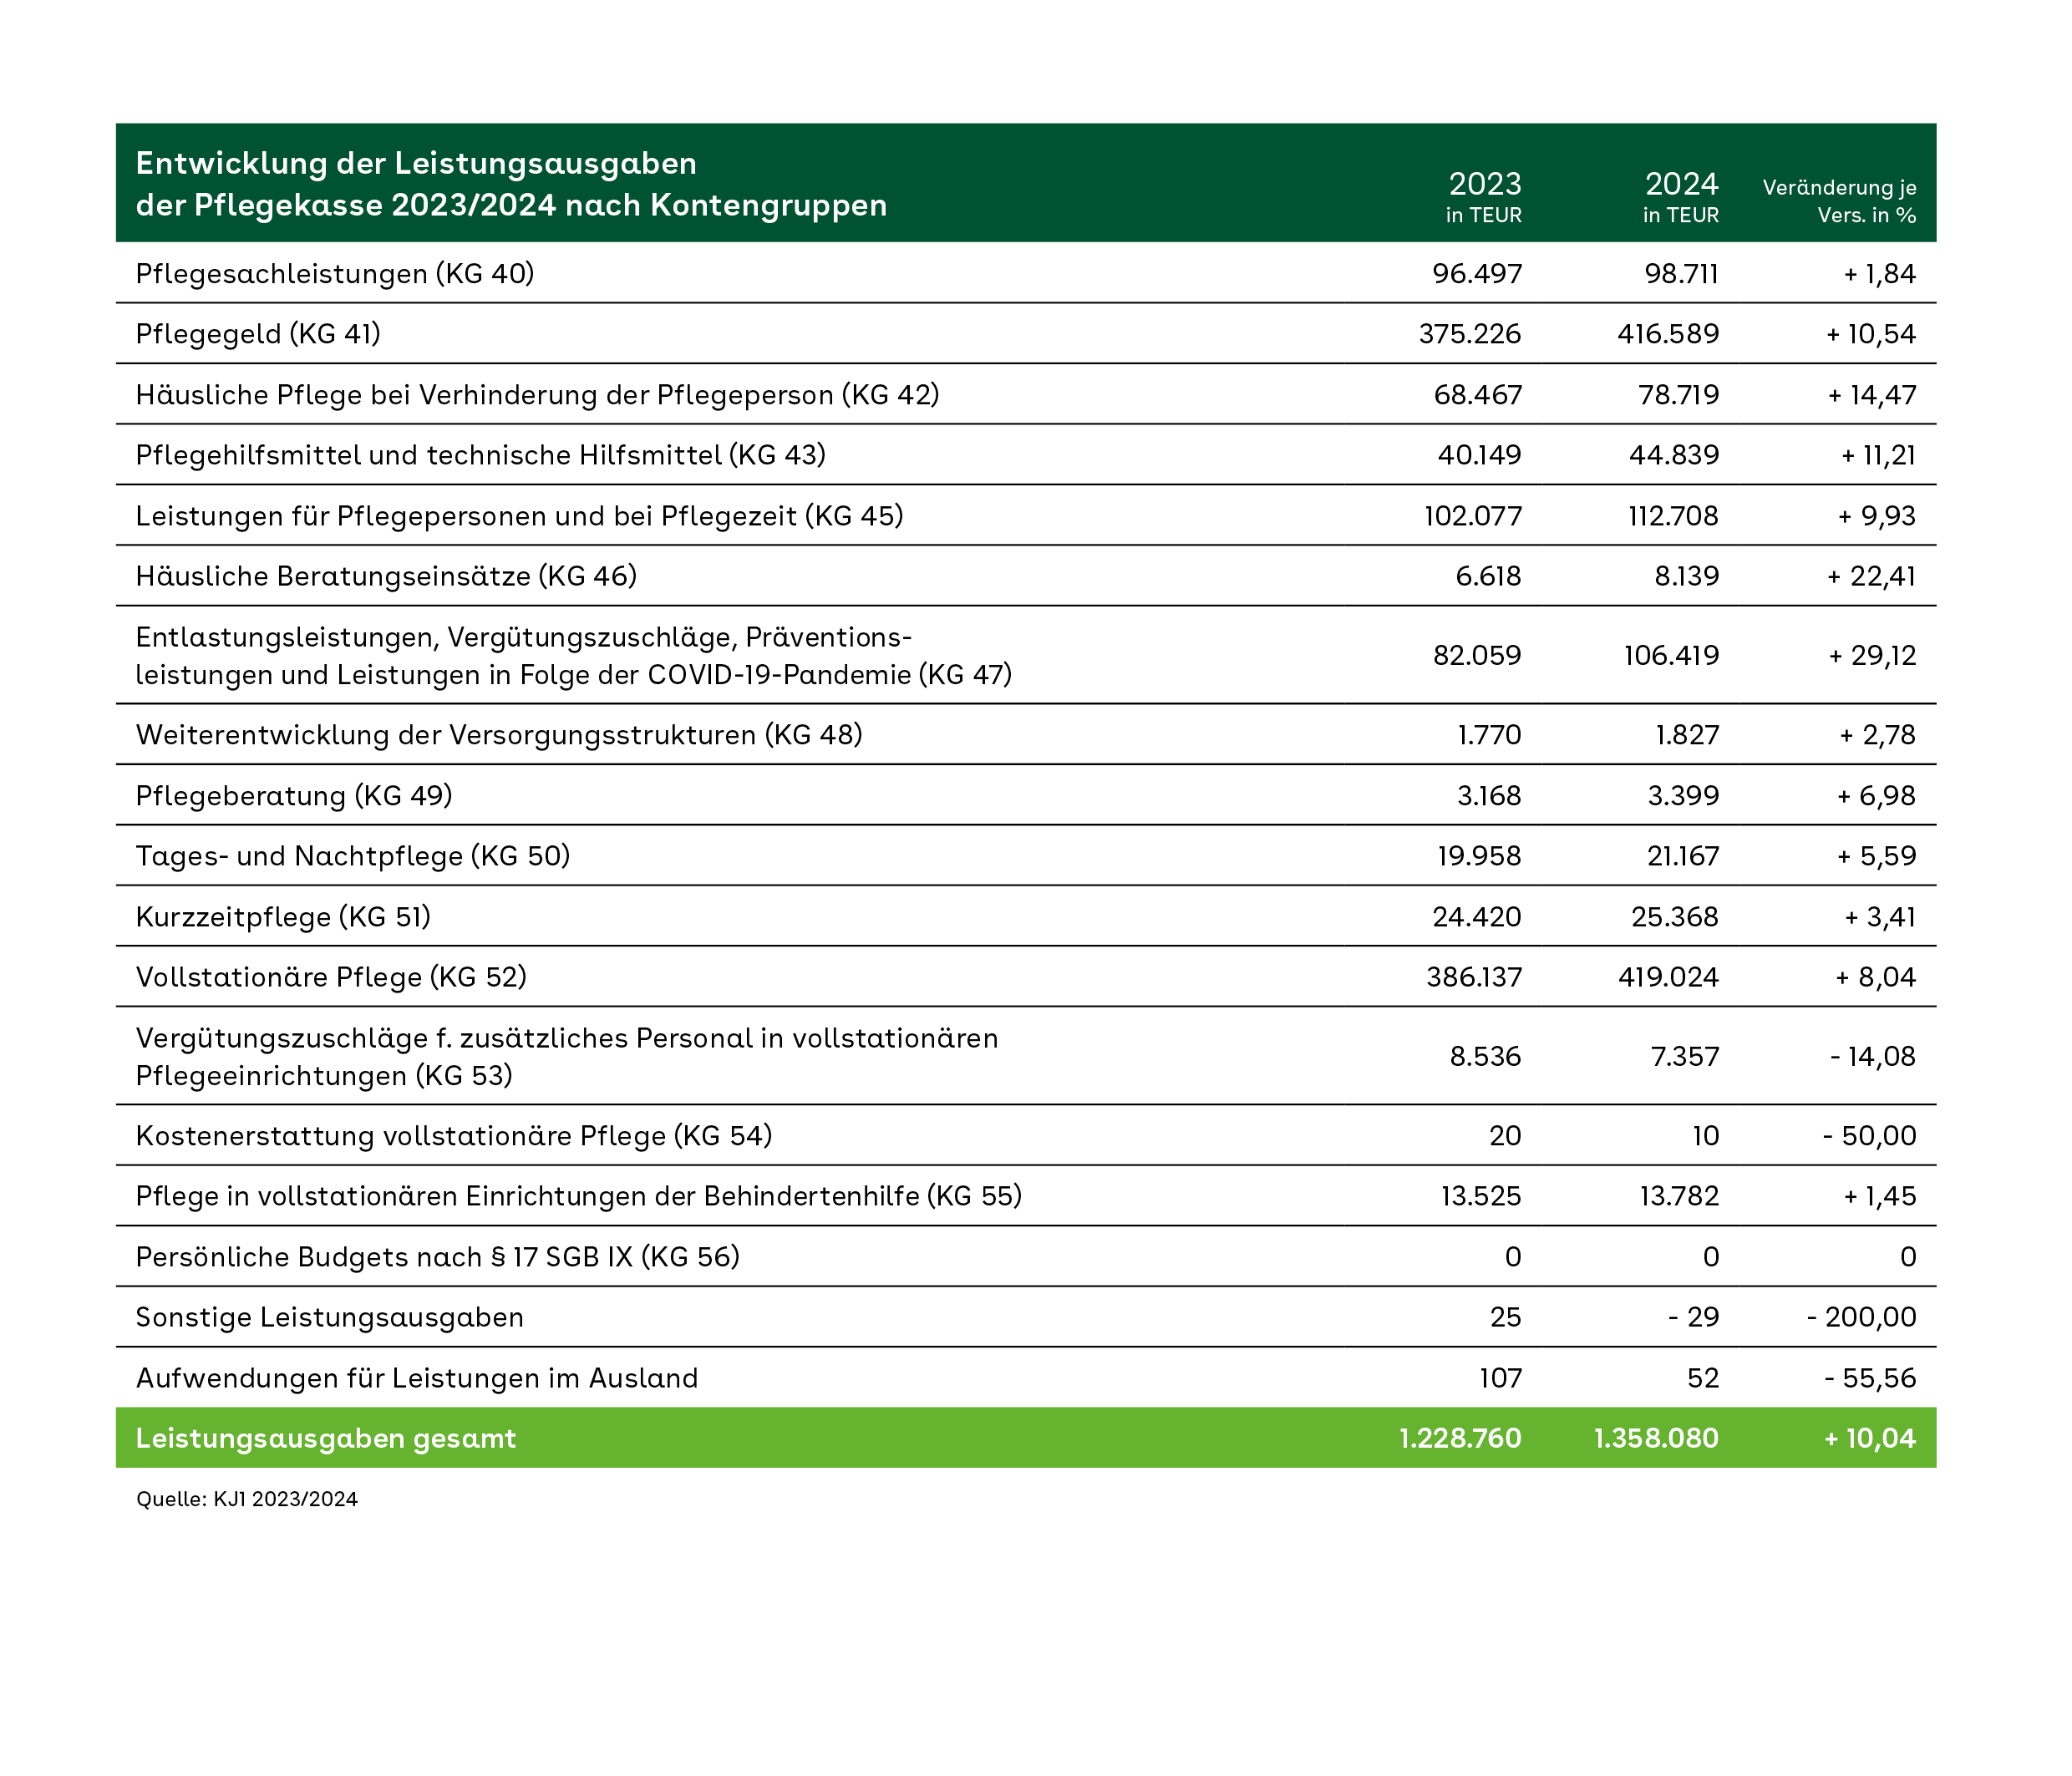Image resolution: width=2072 pixels, height=1776 pixels.
Task: Click the change value '+ 14,47'
Action: [x=1872, y=394]
